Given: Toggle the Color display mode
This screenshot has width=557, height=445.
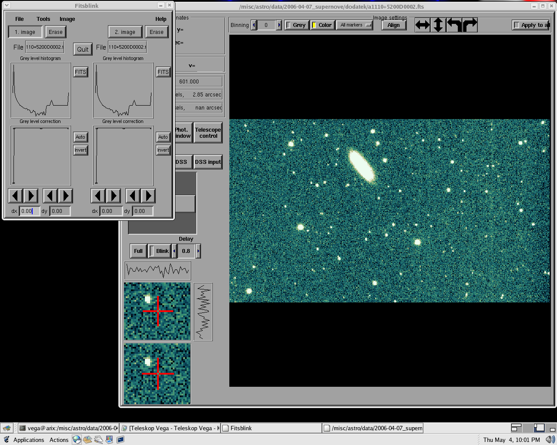Looking at the screenshot, I should 322,25.
